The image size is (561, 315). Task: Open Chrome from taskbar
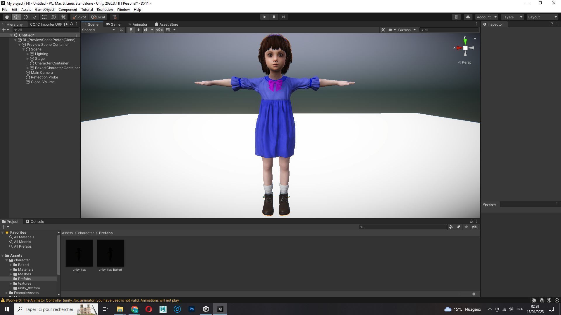pos(134,309)
